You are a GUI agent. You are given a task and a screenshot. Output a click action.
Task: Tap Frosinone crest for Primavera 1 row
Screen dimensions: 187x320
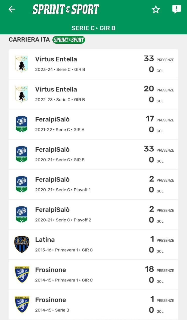(x=22, y=274)
